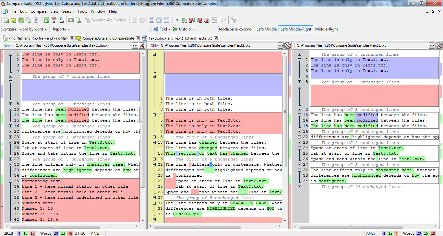Click the pin icon beside the Text2.txt path
The height and width of the screenshot is (236, 443).
[x=288, y=45]
